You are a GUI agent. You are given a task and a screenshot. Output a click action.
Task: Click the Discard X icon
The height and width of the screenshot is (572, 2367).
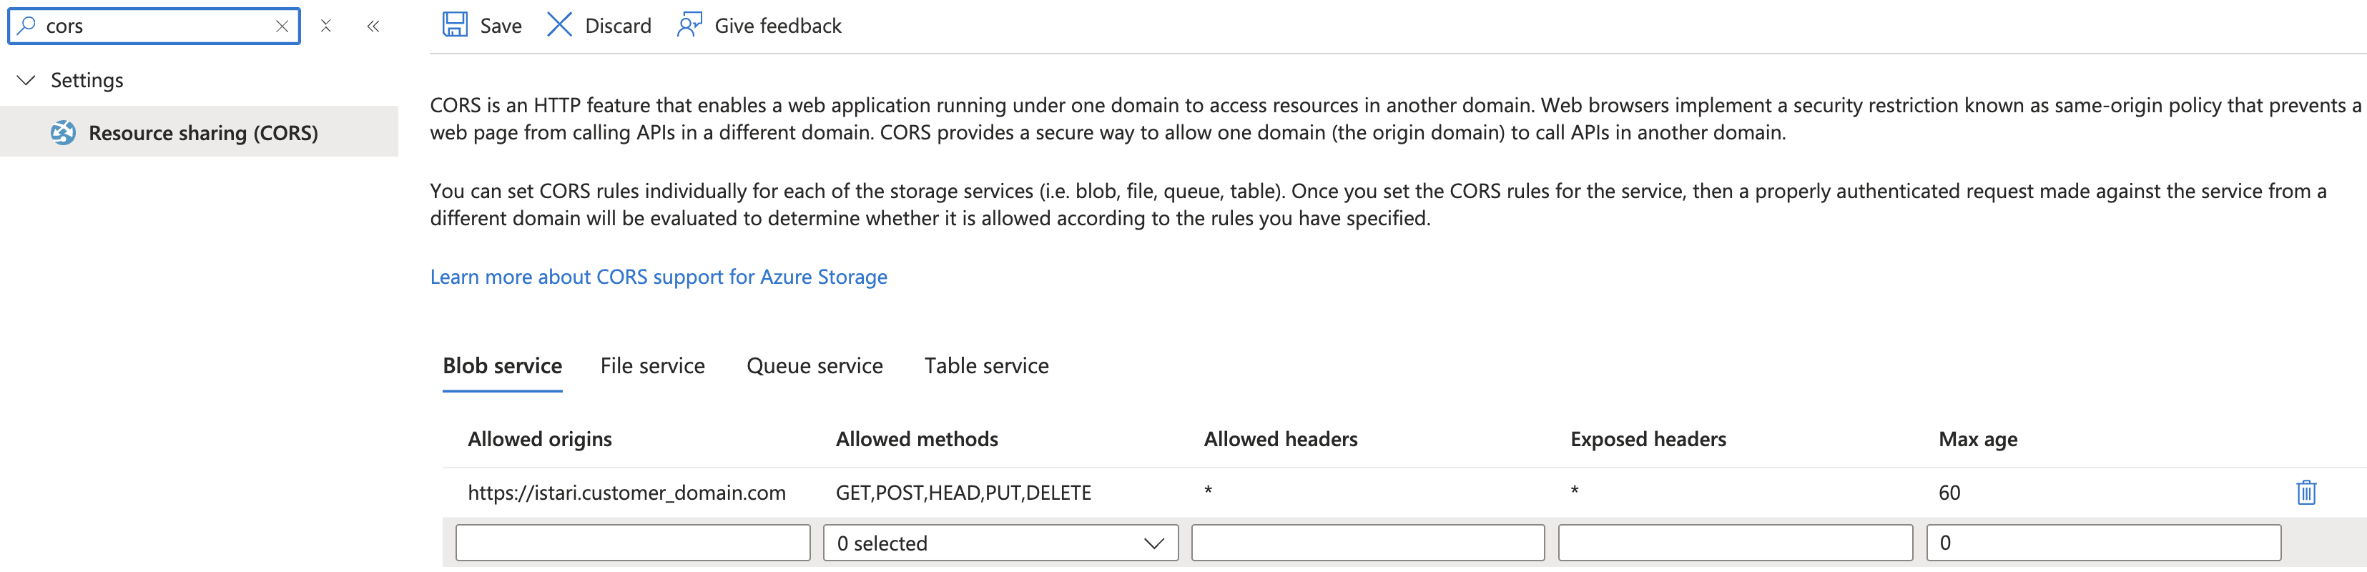pos(558,25)
